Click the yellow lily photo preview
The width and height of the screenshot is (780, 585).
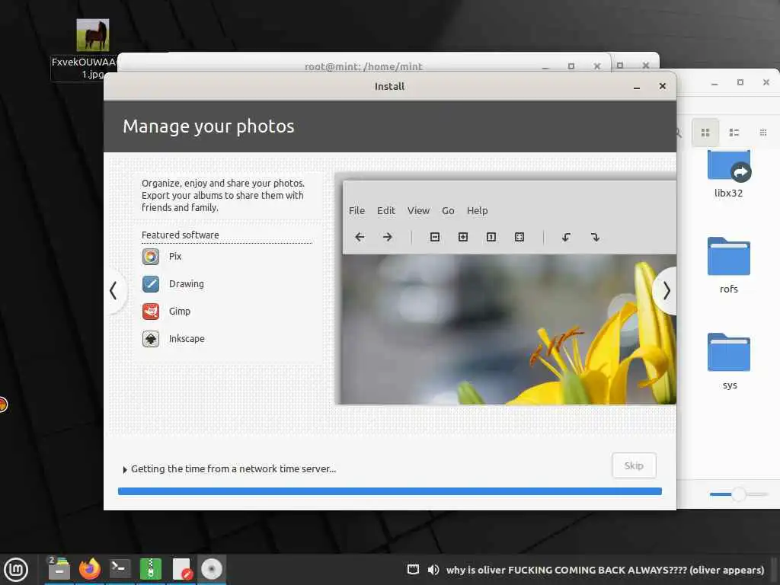(509, 329)
